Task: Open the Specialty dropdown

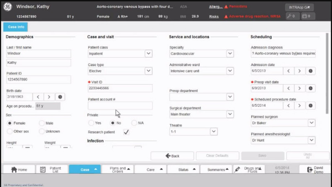Action: pyautogui.click(x=230, y=54)
